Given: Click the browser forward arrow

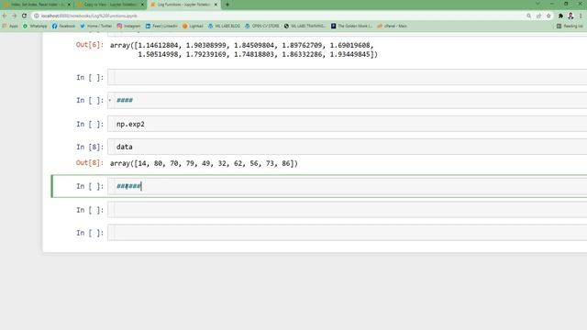Looking at the screenshot, I should click(15, 16).
